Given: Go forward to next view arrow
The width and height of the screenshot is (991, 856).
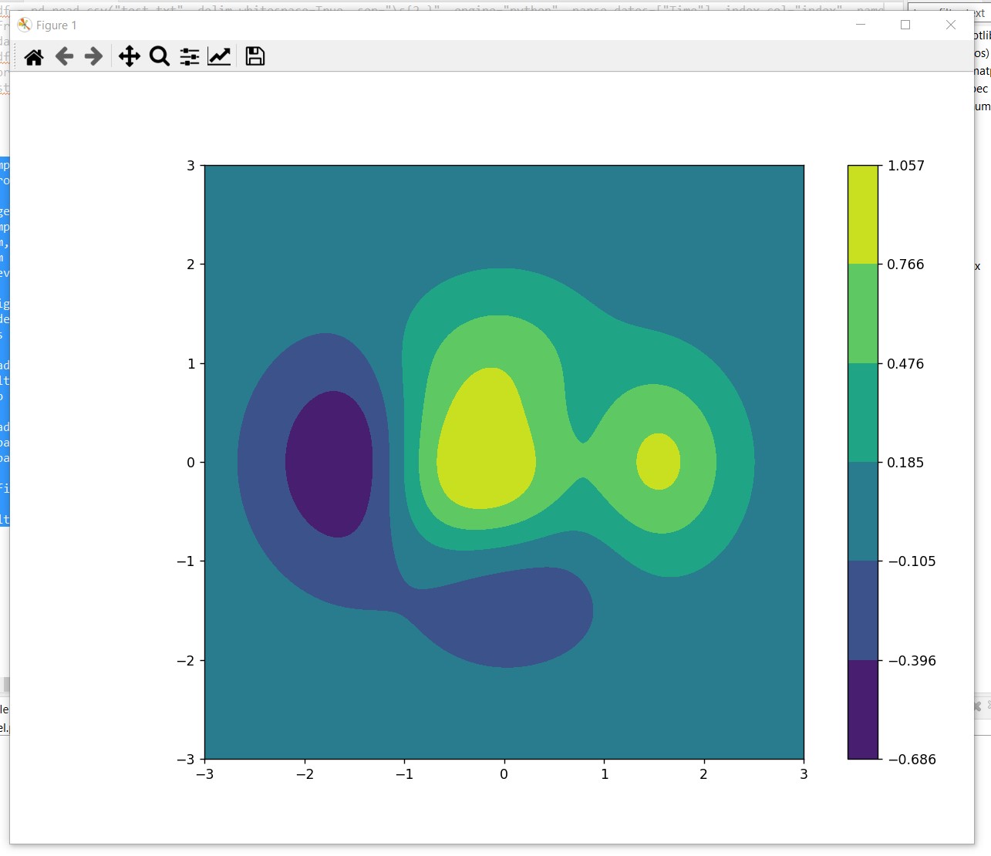Looking at the screenshot, I should [x=93, y=56].
